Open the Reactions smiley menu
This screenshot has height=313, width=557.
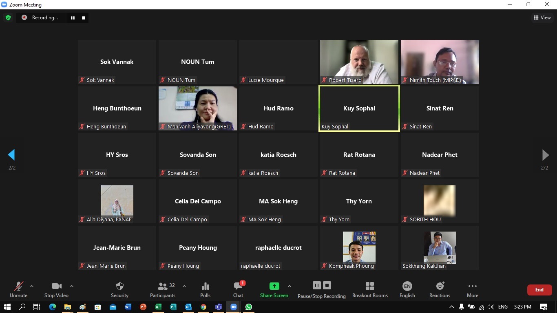coord(440,289)
